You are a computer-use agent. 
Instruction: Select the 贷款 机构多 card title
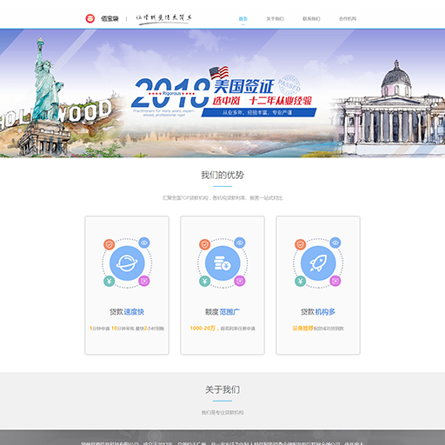(318, 312)
